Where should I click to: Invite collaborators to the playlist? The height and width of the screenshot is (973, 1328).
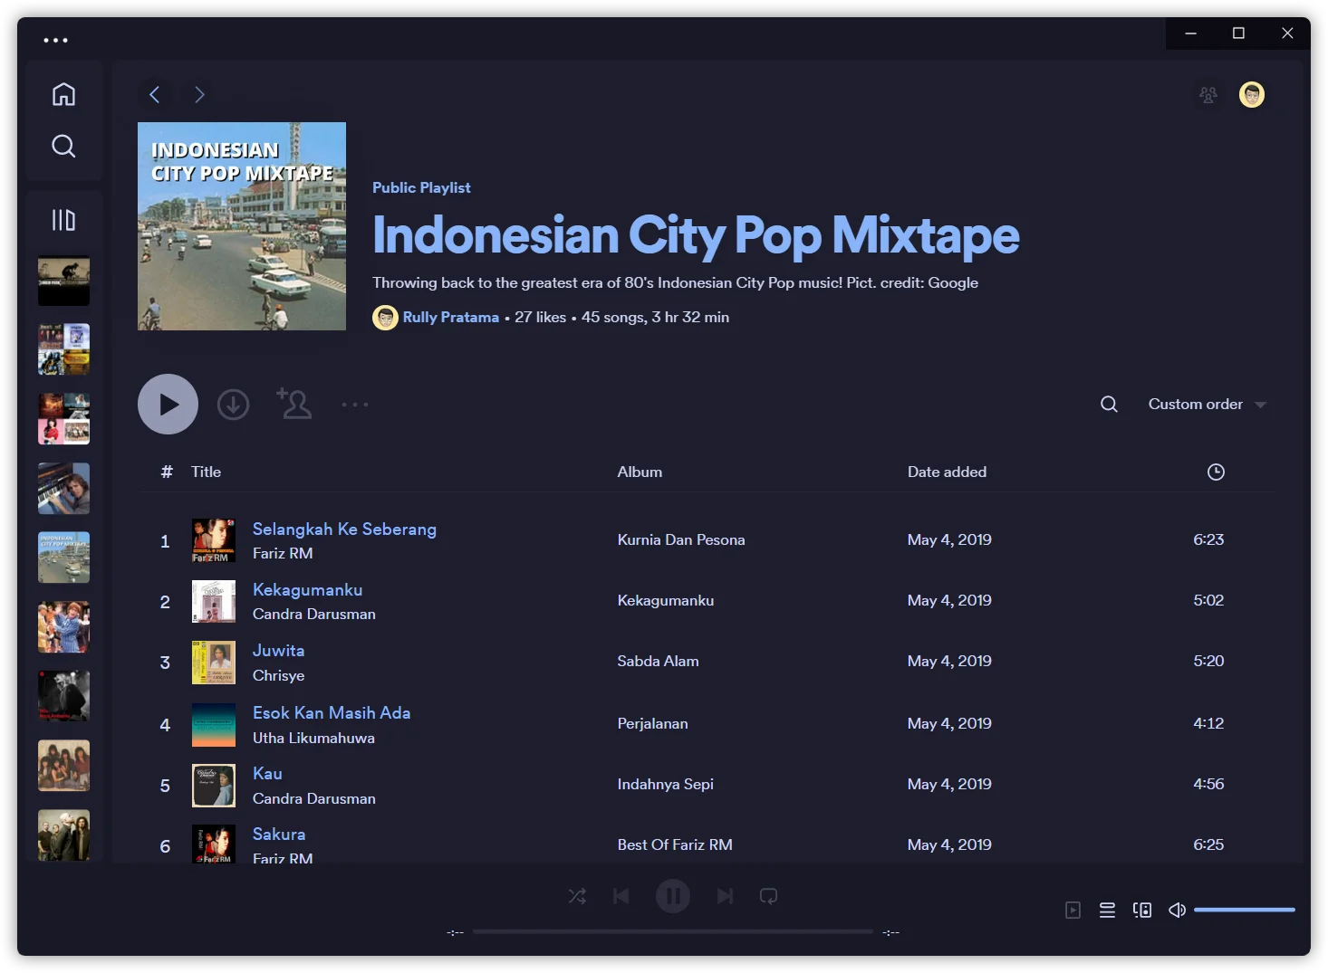(x=294, y=404)
